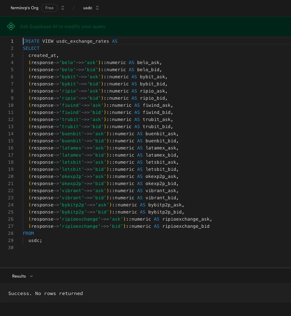Click the 'trubit' string on line 12
The width and height of the screenshot is (291, 316).
click(70, 120)
